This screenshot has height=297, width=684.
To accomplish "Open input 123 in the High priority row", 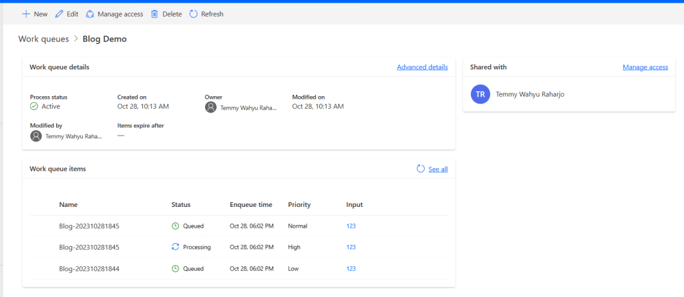I will [351, 247].
